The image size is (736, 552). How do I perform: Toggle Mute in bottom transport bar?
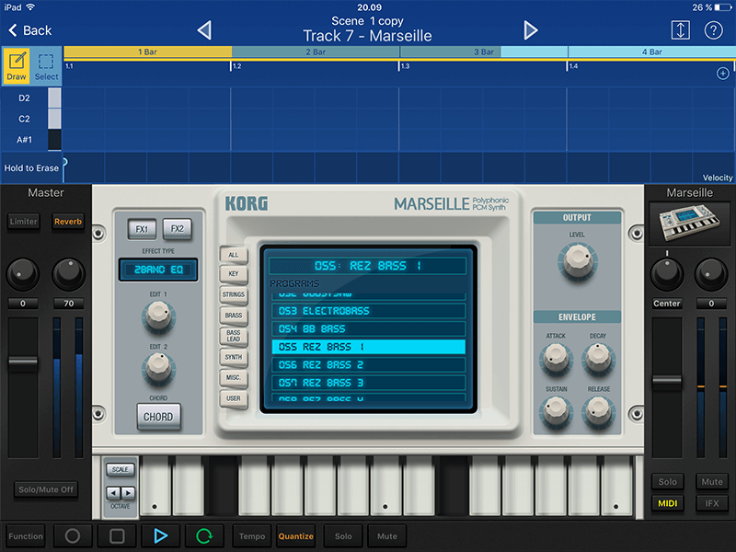click(386, 536)
